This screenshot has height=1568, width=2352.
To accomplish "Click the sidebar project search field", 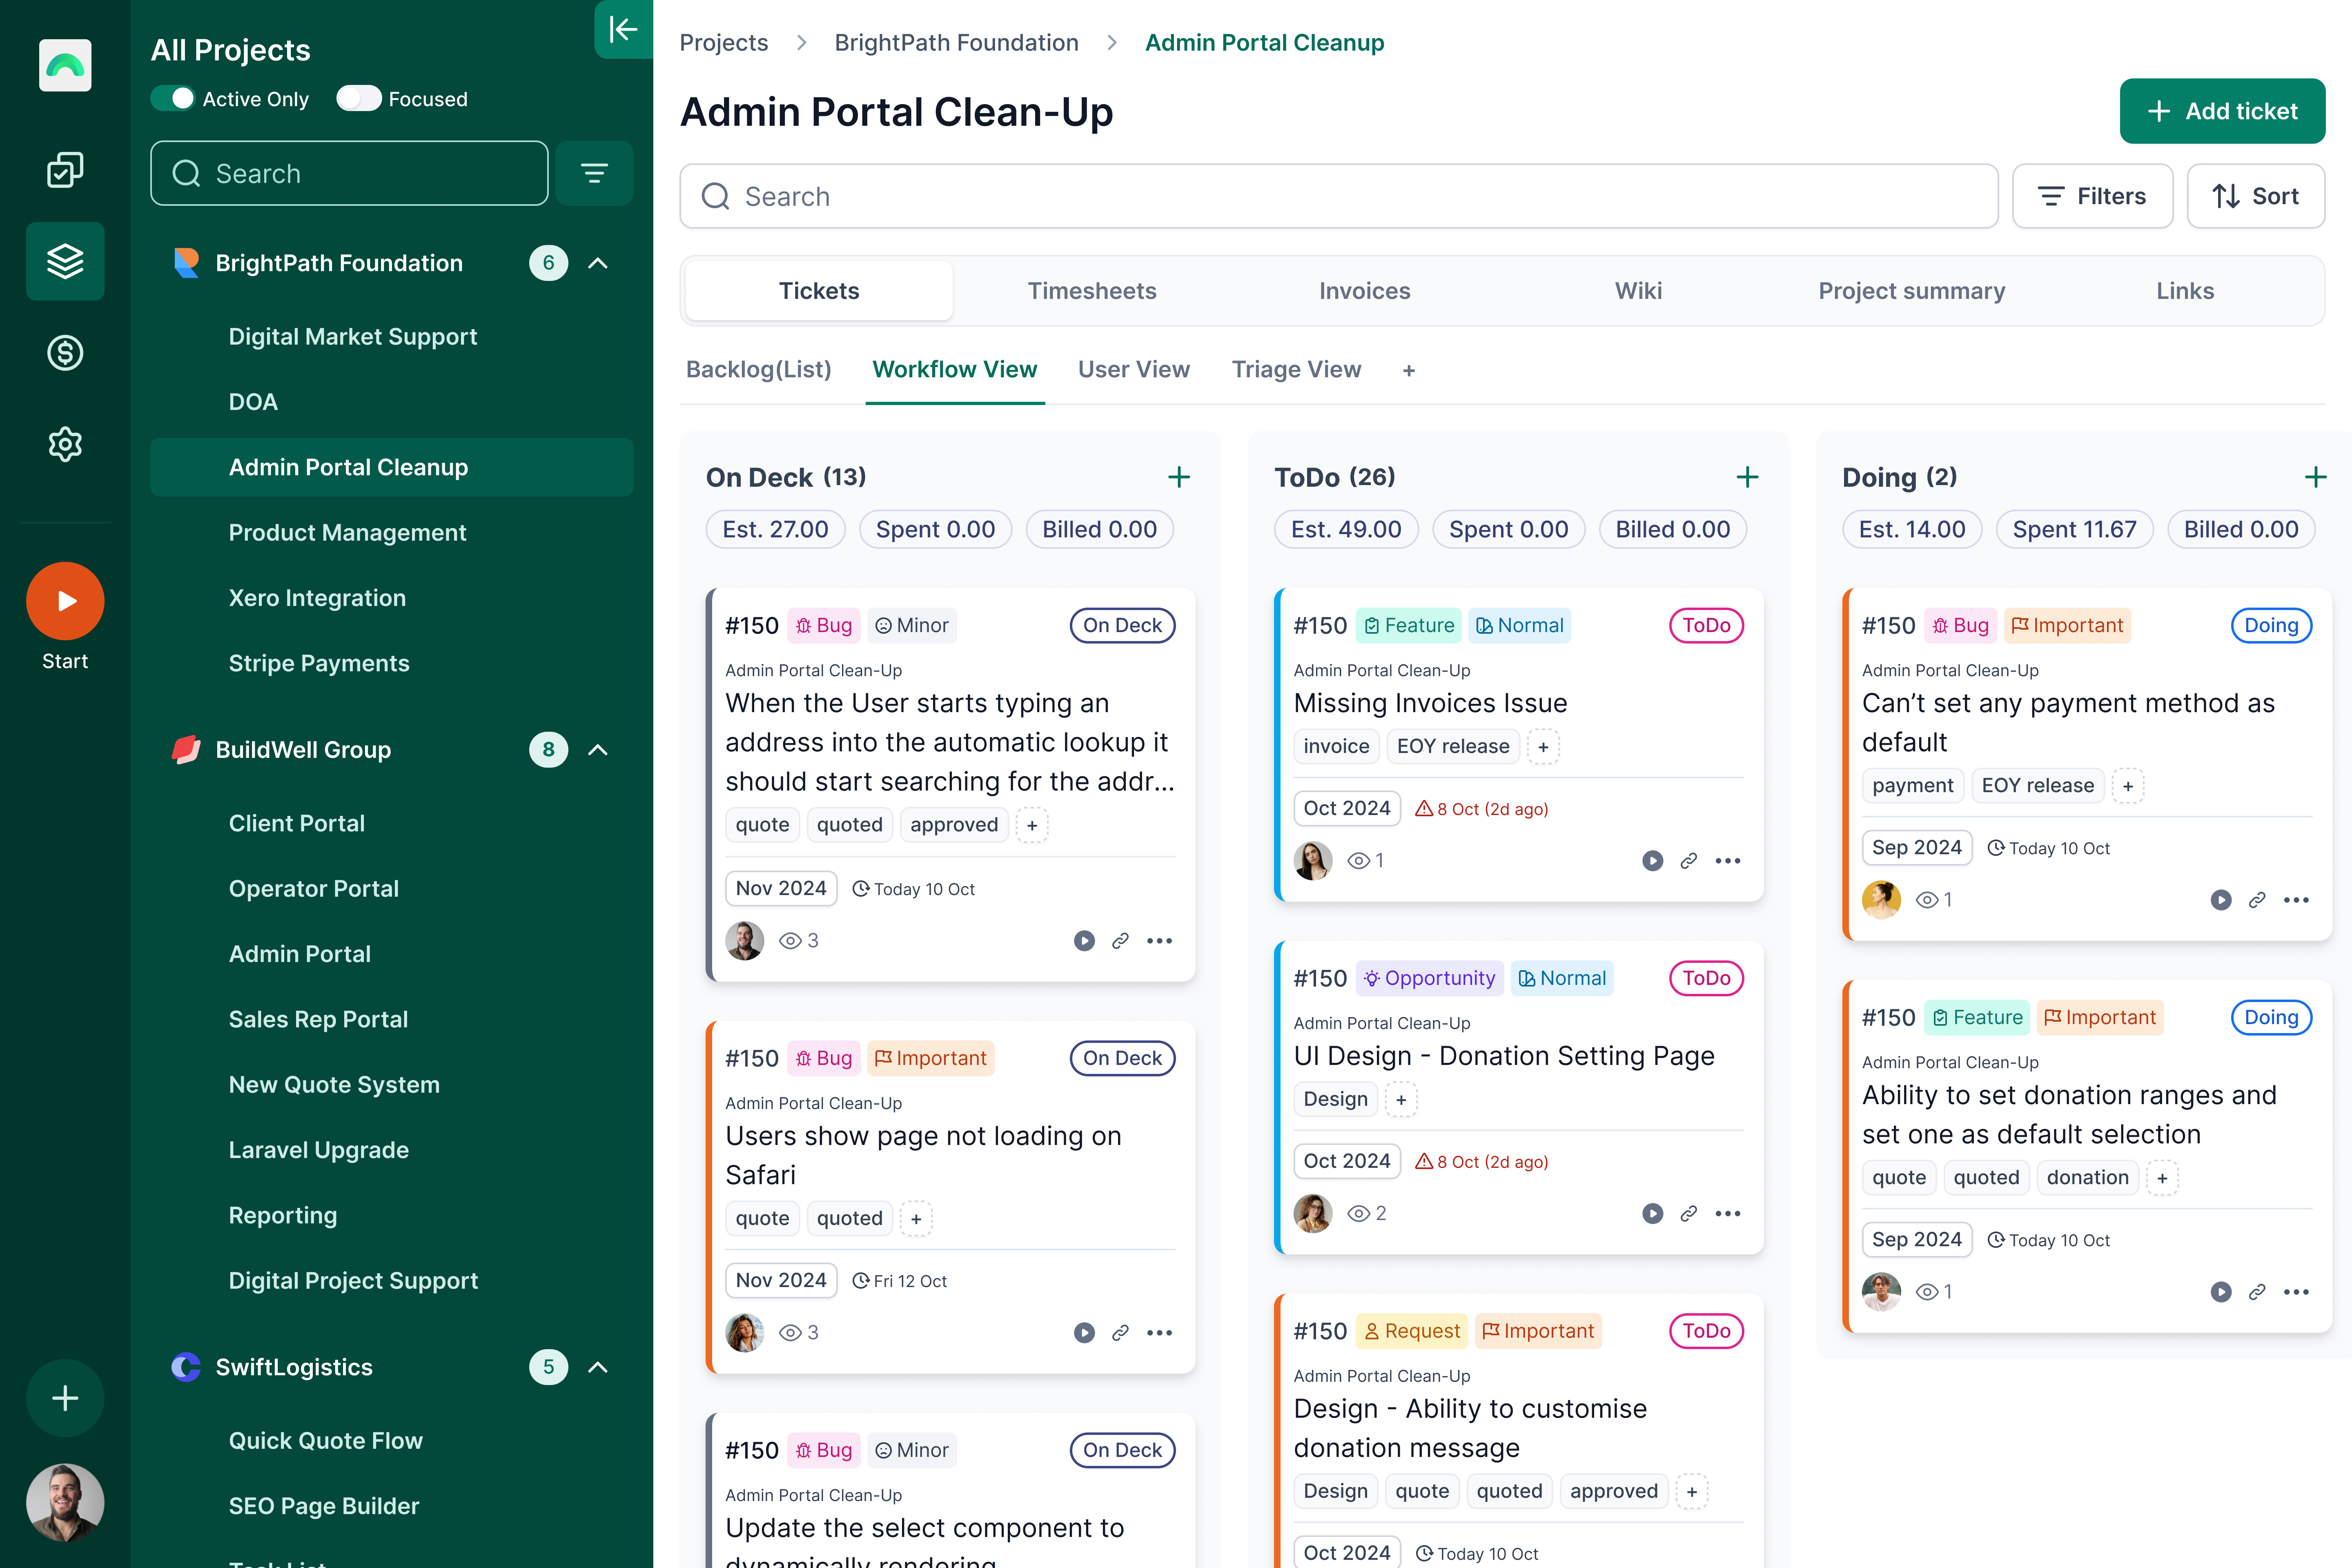I will point(349,173).
